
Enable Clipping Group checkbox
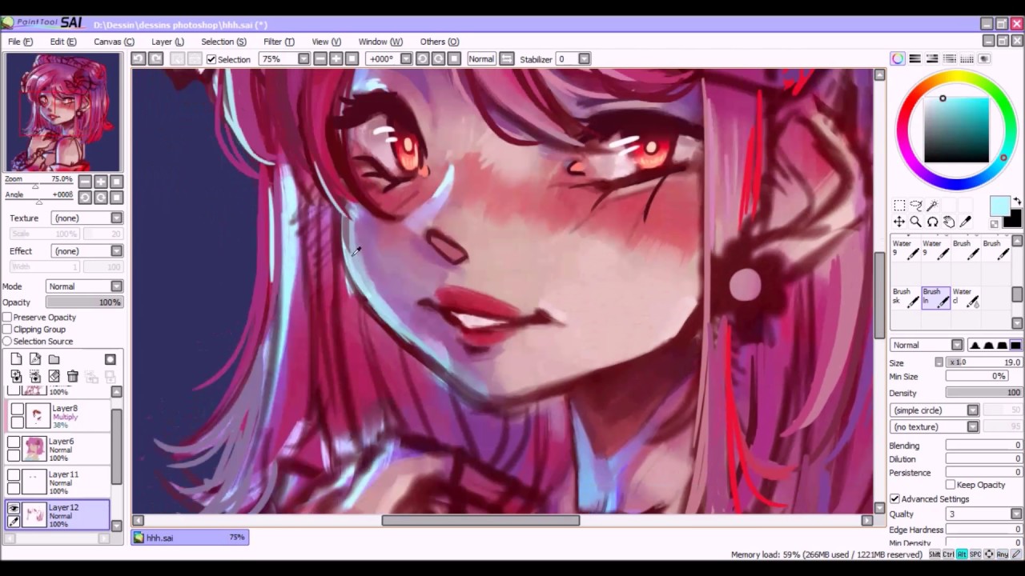[7, 329]
